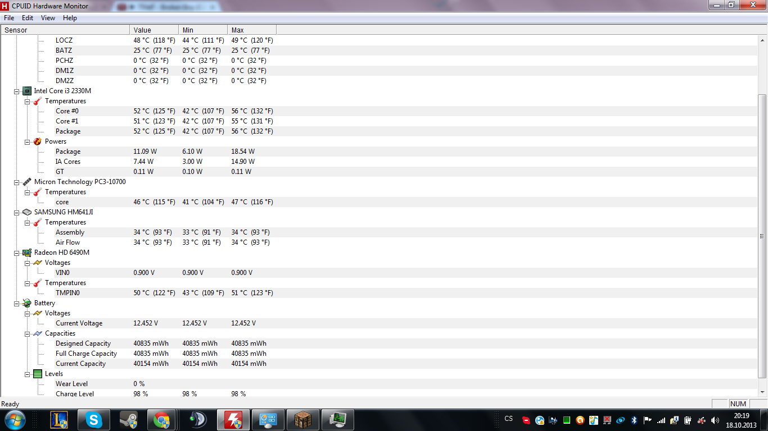Collapse the Radeon HD 6490M node
The height and width of the screenshot is (431, 768).
(x=16, y=253)
